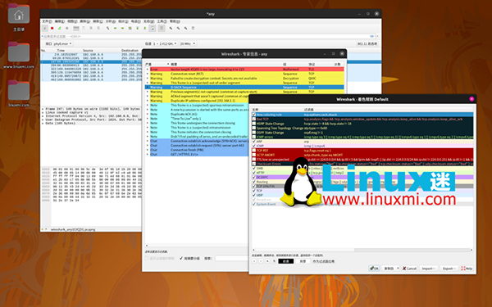The image size is (492, 307).
Task: Disable the ARP coloring rule checkbox
Action: coord(254,142)
